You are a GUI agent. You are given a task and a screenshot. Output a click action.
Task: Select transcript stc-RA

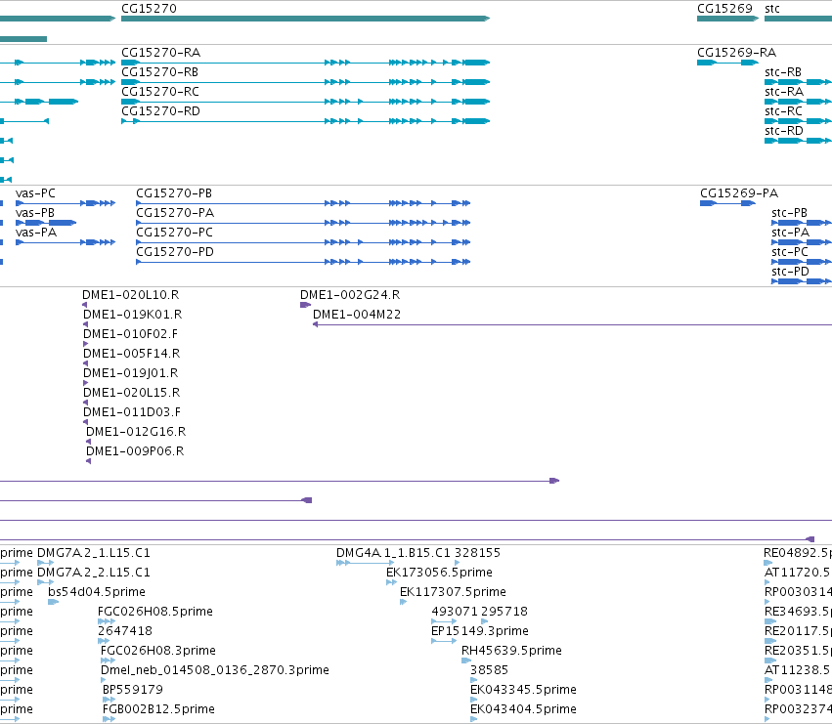click(798, 102)
